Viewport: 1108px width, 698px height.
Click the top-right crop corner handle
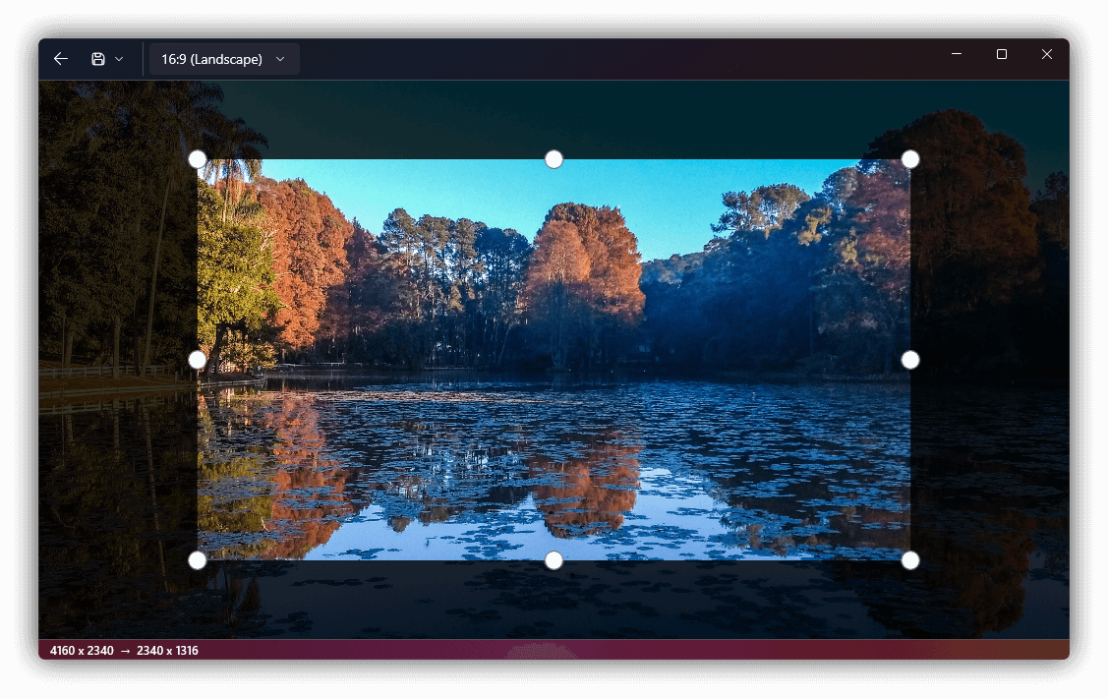[909, 158]
